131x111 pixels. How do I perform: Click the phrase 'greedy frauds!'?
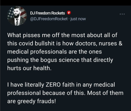pos(36,101)
